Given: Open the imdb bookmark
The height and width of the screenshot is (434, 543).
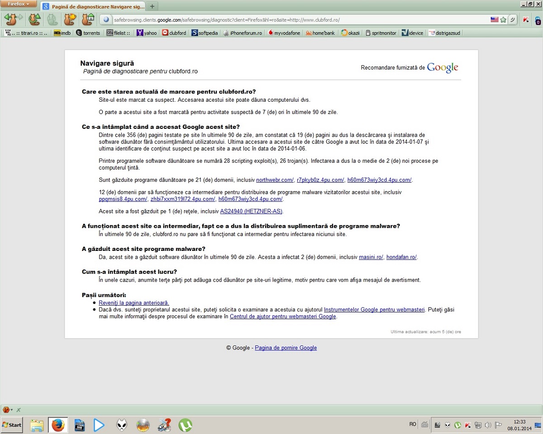Looking at the screenshot, I should [62, 33].
